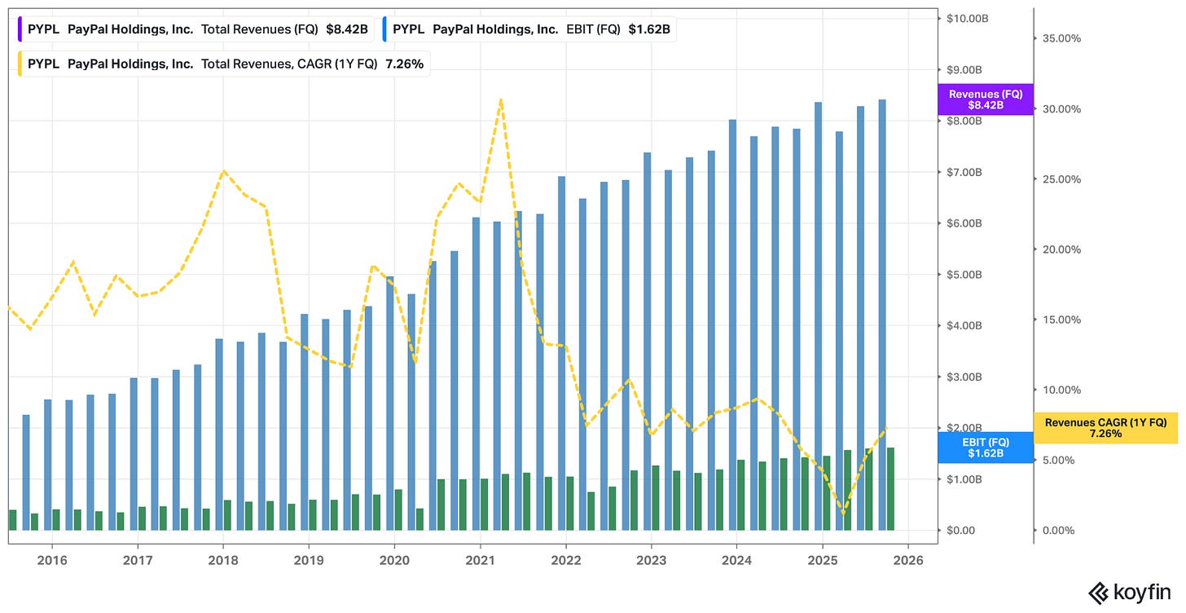Viewport: 1186px width, 613px height.
Task: Click the 2026 label on the time axis
Action: (907, 560)
